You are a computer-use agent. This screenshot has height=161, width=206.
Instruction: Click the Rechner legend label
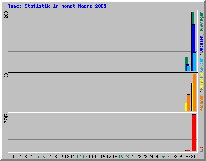[201, 103]
